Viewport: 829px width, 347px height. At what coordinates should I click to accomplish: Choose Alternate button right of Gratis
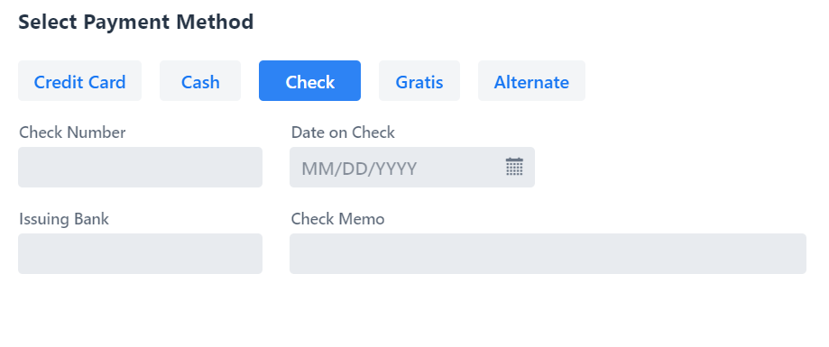[x=531, y=81]
